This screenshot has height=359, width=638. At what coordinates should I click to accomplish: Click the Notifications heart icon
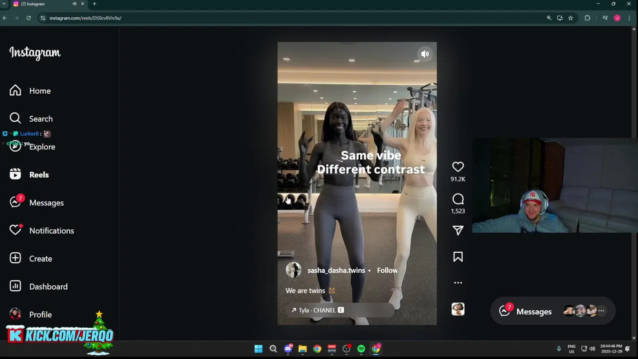coord(15,230)
